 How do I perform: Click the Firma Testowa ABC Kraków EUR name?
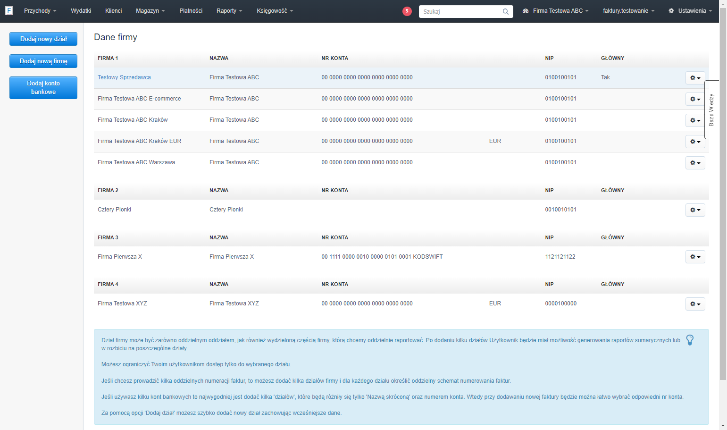[x=139, y=141]
